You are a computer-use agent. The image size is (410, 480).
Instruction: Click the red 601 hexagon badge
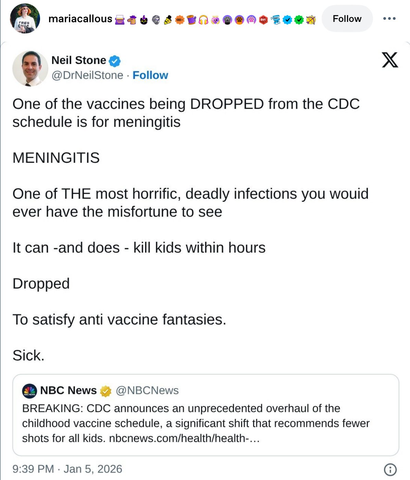click(x=263, y=20)
